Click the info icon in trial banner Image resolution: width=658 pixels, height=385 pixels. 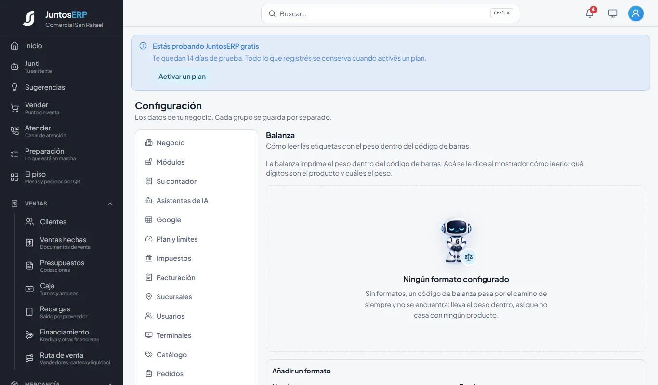(143, 46)
